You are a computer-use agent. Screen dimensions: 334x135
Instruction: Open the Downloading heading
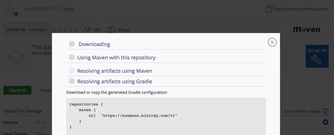(x=94, y=44)
